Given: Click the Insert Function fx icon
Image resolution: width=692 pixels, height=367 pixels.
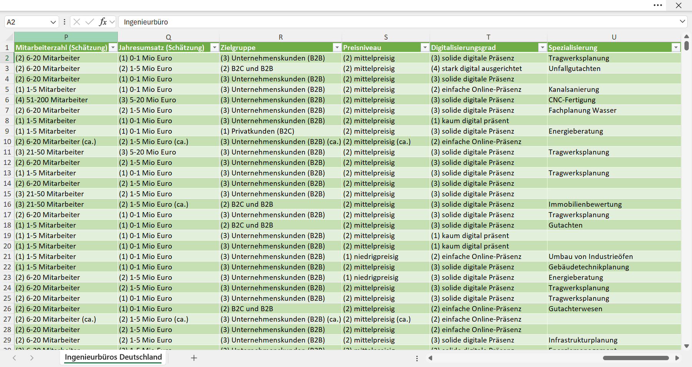Looking at the screenshot, I should click(x=103, y=22).
